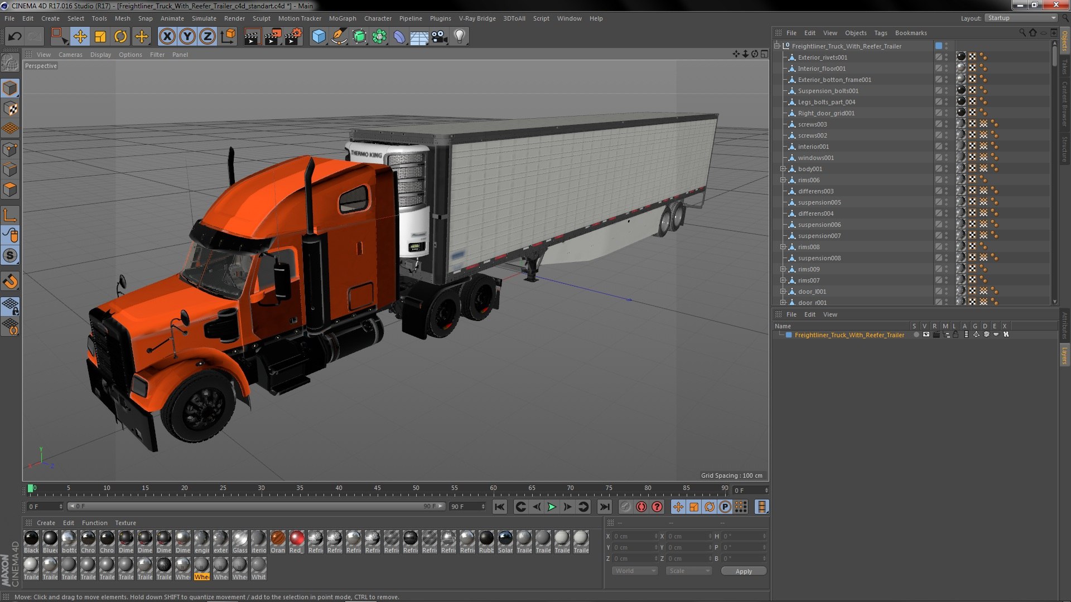Toggle Autokeying button
The width and height of the screenshot is (1071, 602).
click(641, 507)
